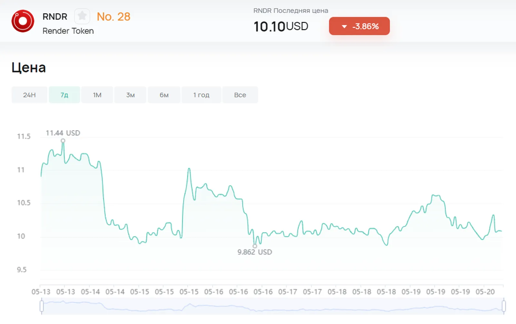Click the down arrow in the change badge
516x324 pixels.
click(x=344, y=26)
